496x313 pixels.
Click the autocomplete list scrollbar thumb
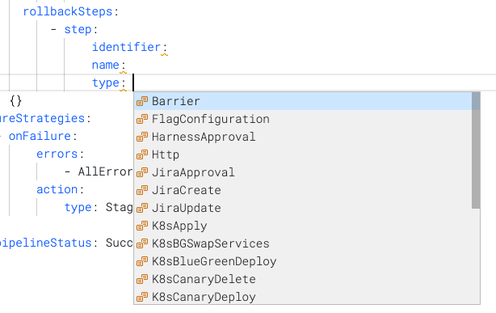[476, 150]
